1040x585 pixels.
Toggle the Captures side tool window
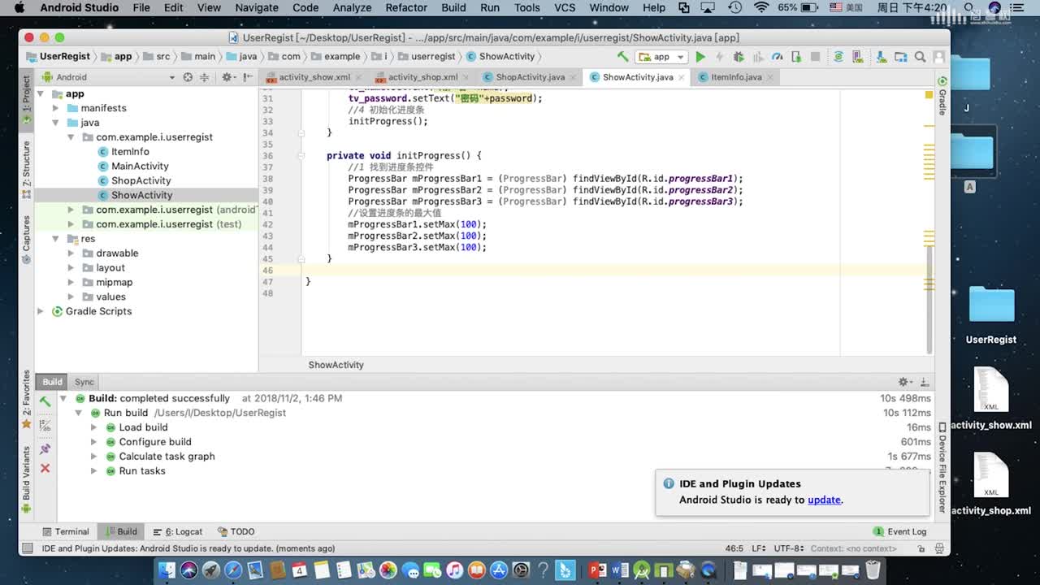click(x=26, y=239)
